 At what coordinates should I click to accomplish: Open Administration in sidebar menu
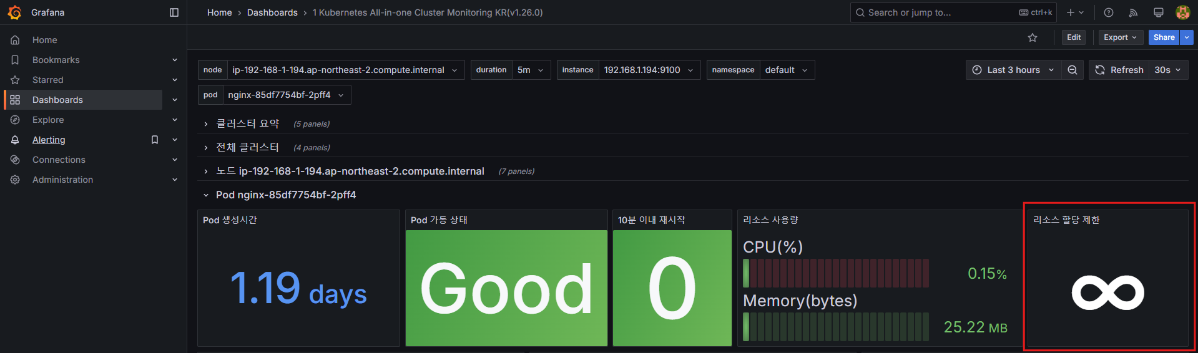click(62, 180)
